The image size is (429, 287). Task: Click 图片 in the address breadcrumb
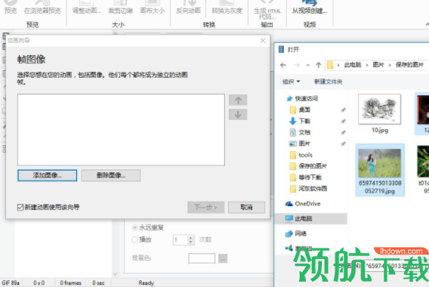pyautogui.click(x=378, y=65)
